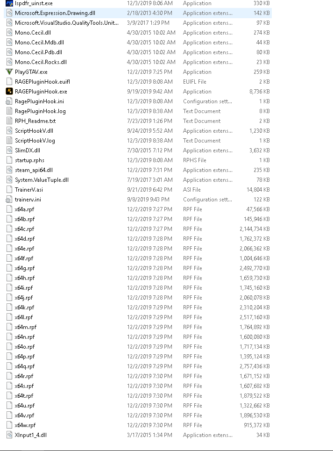This screenshot has height=451, width=333.
Task: Select the x64m.rpf file name
Action: 26,327
